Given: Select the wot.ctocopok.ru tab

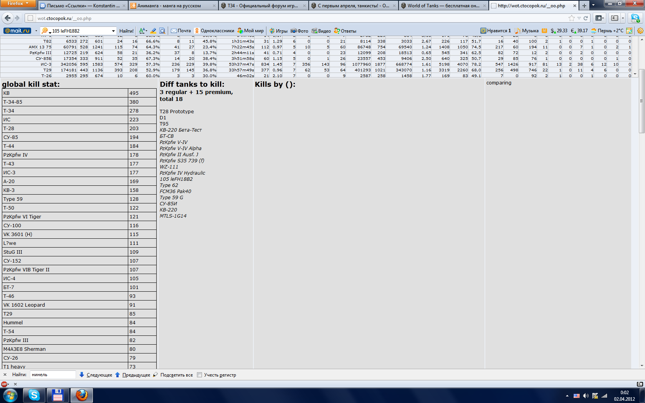Looking at the screenshot, I should 534,6.
